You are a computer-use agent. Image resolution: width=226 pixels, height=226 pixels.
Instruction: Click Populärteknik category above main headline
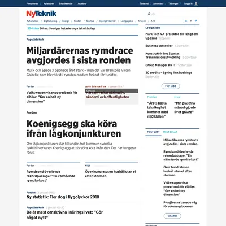click(35, 40)
